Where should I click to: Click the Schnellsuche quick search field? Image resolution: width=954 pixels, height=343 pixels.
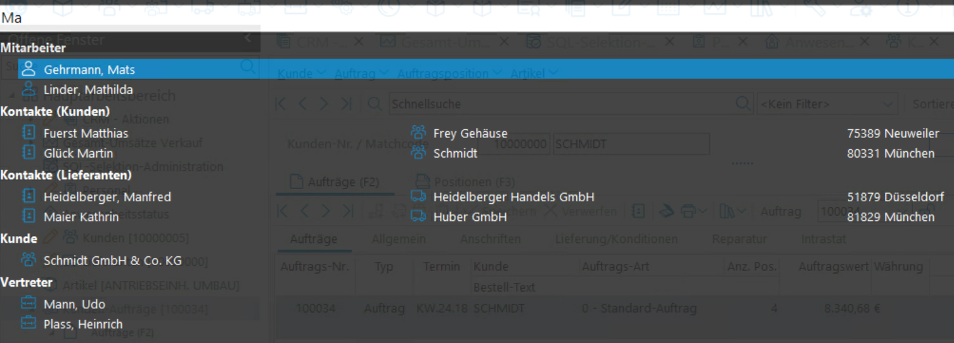pyautogui.click(x=561, y=104)
